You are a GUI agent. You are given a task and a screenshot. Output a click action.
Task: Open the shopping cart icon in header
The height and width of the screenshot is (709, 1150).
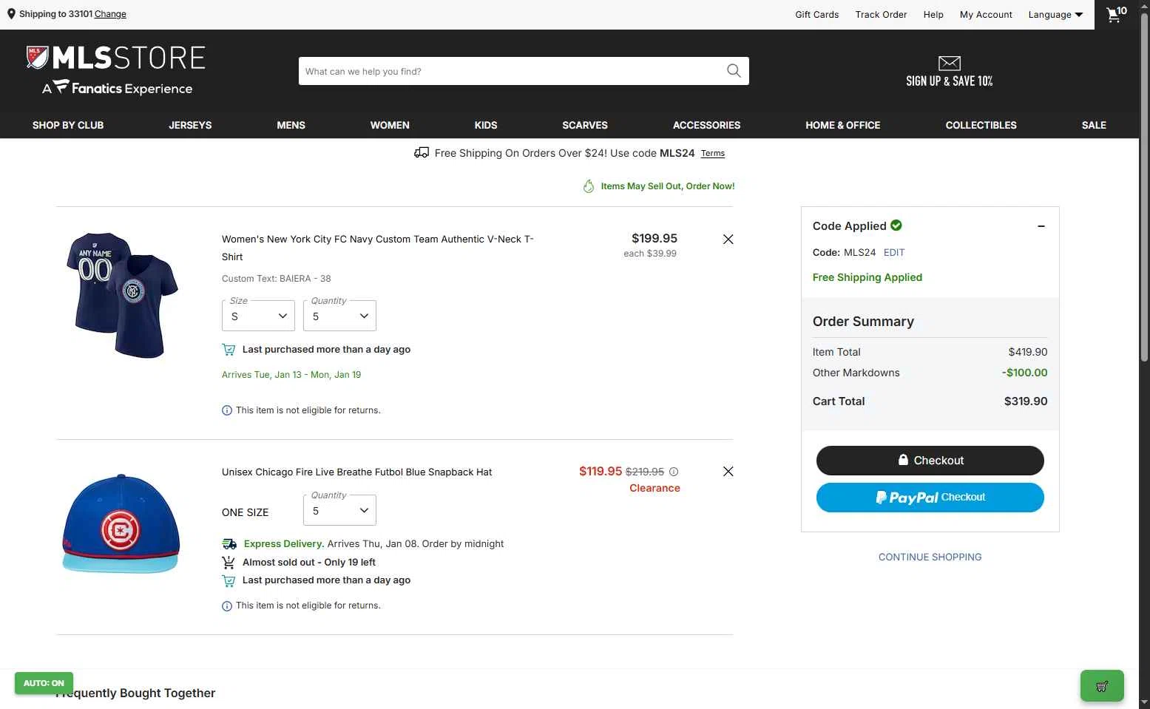1116,14
